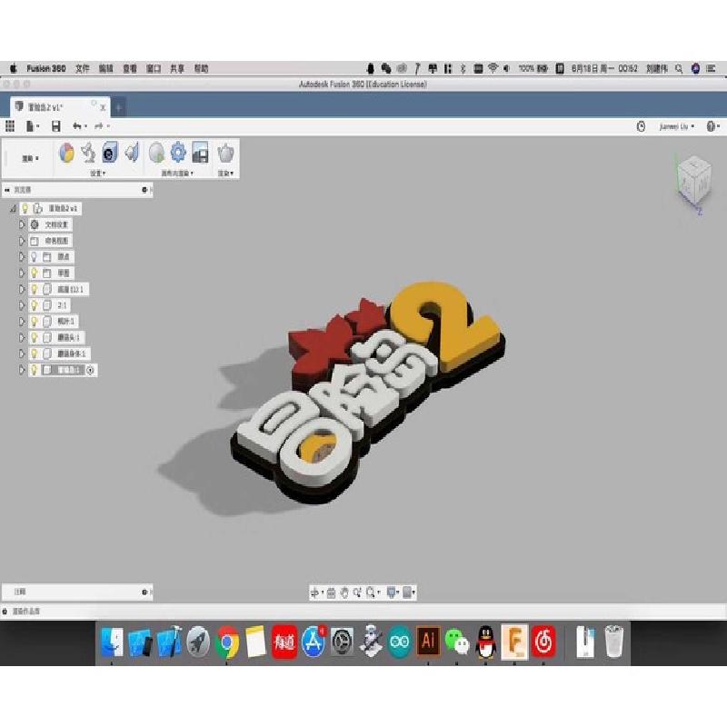Click the Save disk icon
Viewport: 727px width, 727px height.
56,126
